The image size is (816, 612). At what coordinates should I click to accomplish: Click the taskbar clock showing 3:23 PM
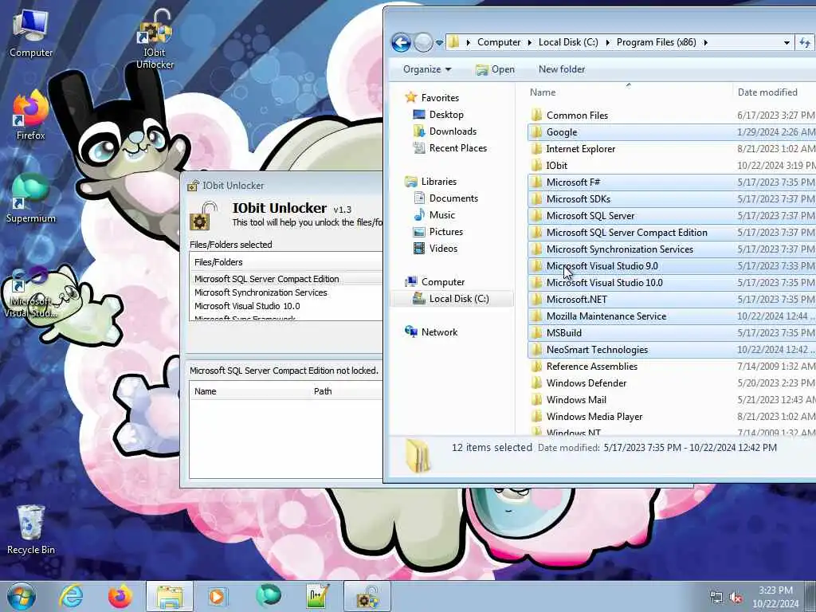click(x=775, y=597)
